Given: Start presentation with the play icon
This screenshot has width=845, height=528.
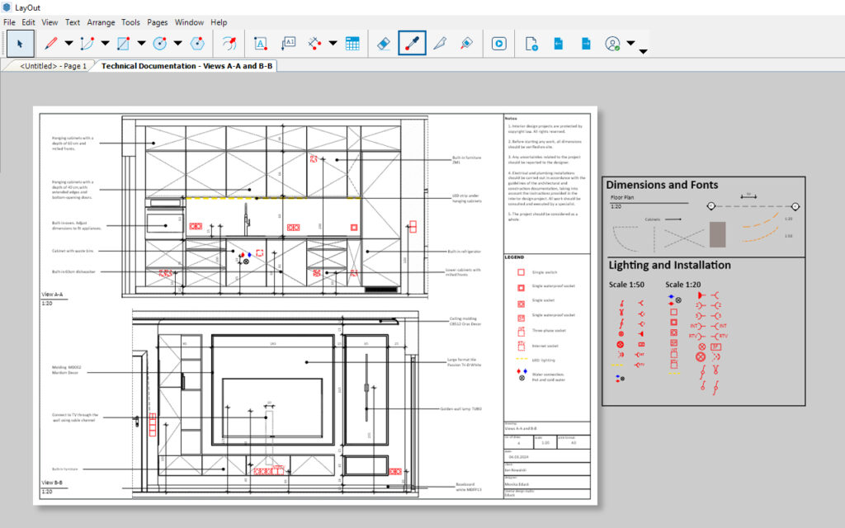Looking at the screenshot, I should [498, 44].
